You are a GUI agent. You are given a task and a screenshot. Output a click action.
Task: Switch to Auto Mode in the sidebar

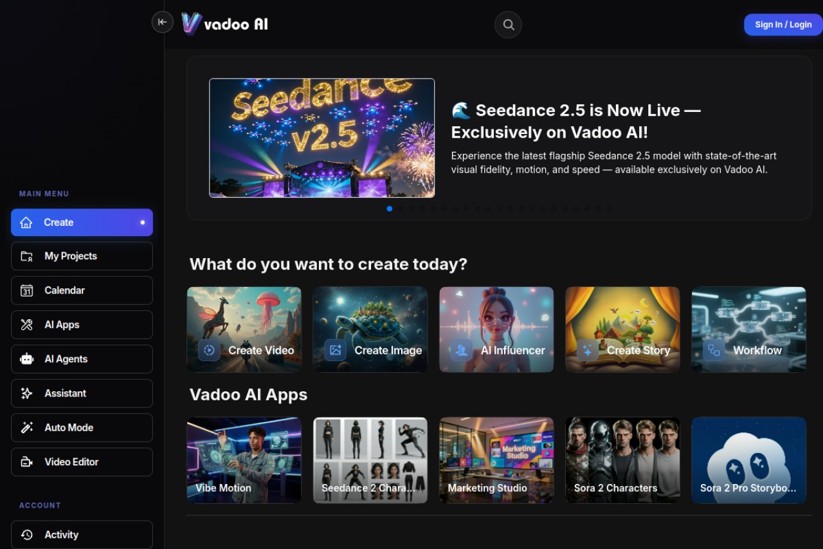click(82, 427)
